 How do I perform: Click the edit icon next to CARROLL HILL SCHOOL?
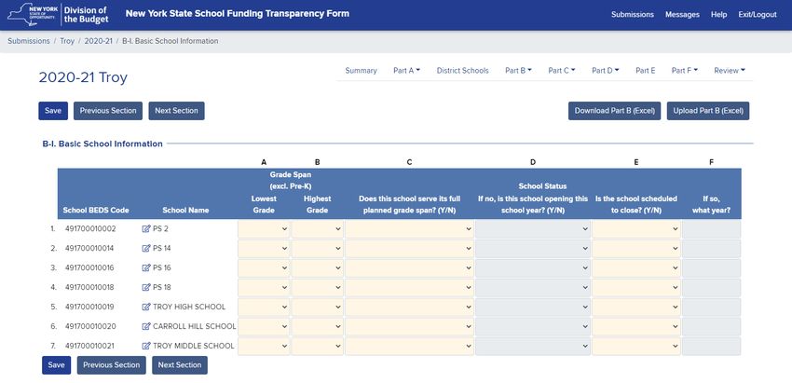coord(146,326)
